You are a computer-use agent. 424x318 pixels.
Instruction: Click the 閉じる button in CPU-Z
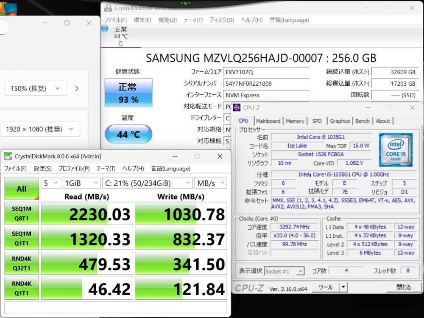tap(403, 287)
